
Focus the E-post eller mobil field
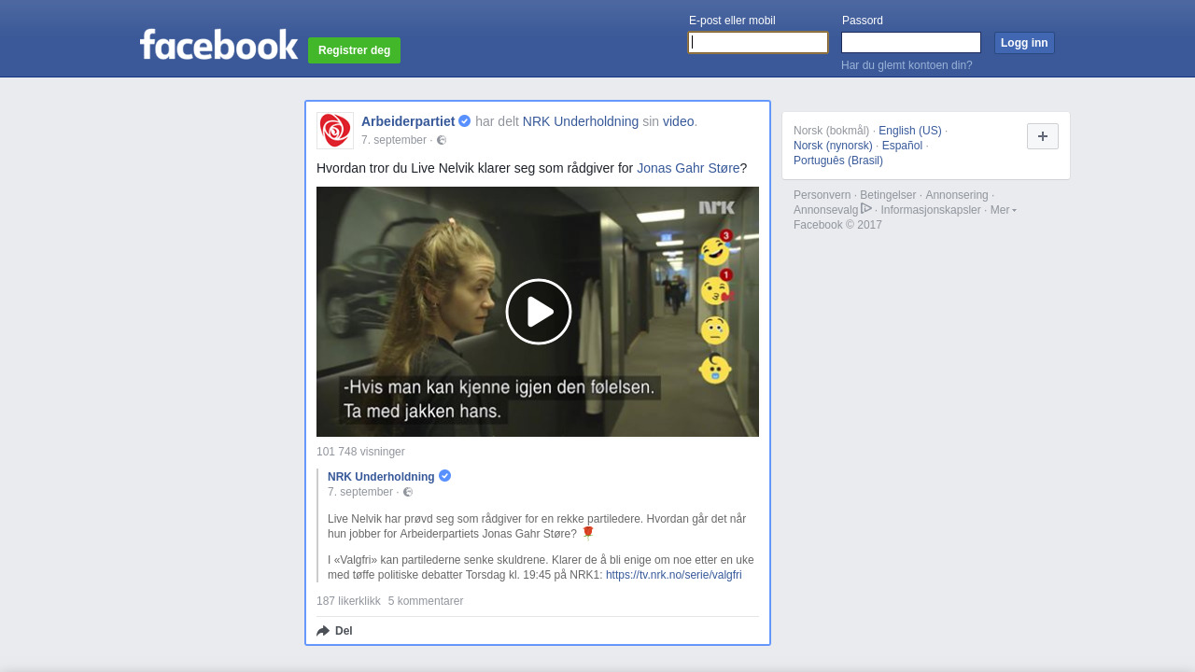758,42
